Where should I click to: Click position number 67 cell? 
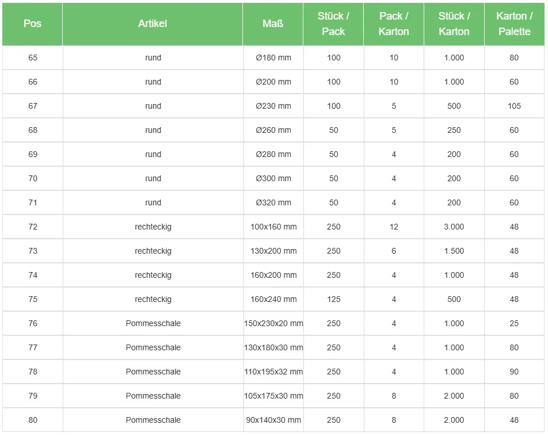[33, 106]
